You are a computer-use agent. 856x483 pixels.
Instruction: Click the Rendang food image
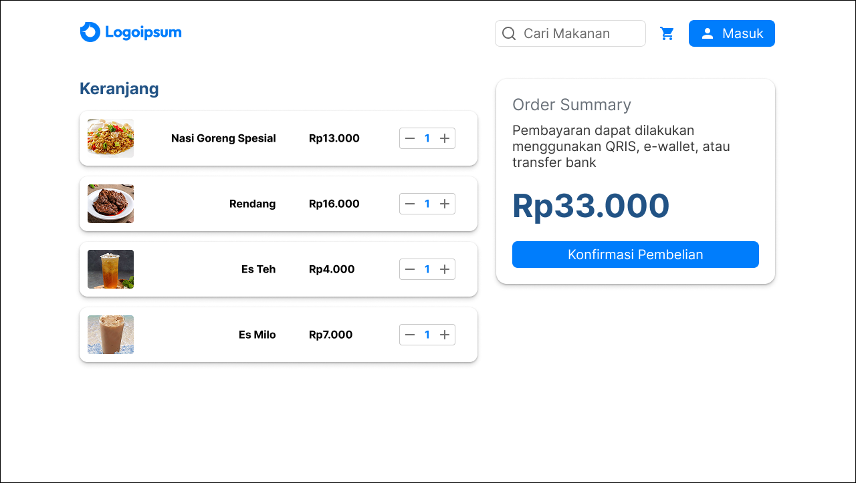[x=110, y=204]
